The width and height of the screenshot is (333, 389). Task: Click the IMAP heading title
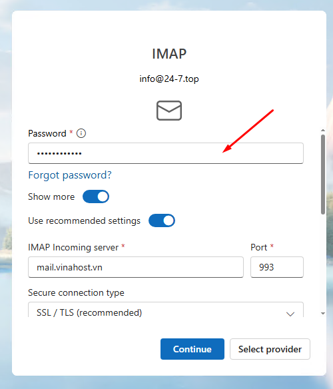(169, 53)
